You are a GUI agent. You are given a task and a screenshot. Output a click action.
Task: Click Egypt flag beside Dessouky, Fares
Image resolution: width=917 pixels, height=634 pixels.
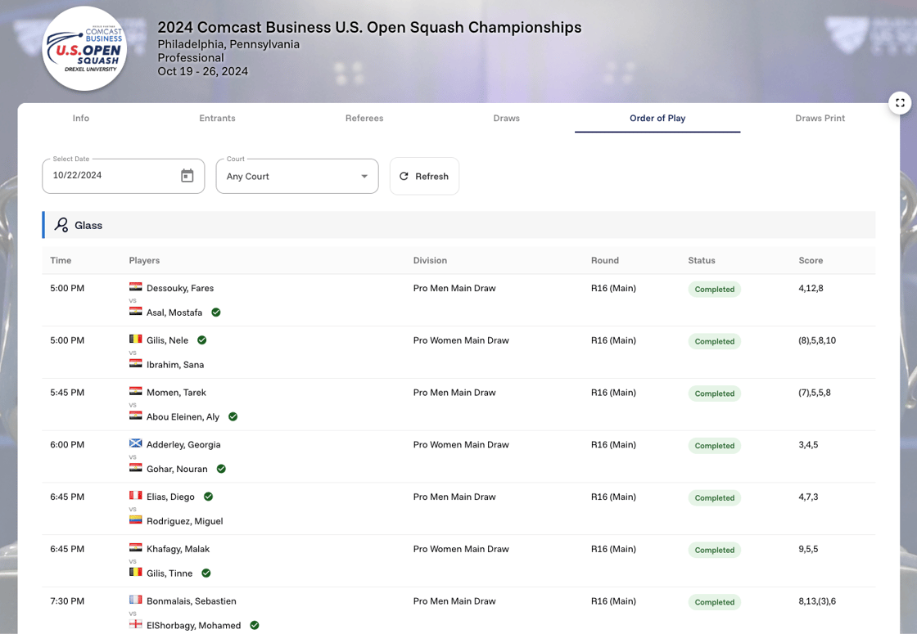(x=136, y=287)
